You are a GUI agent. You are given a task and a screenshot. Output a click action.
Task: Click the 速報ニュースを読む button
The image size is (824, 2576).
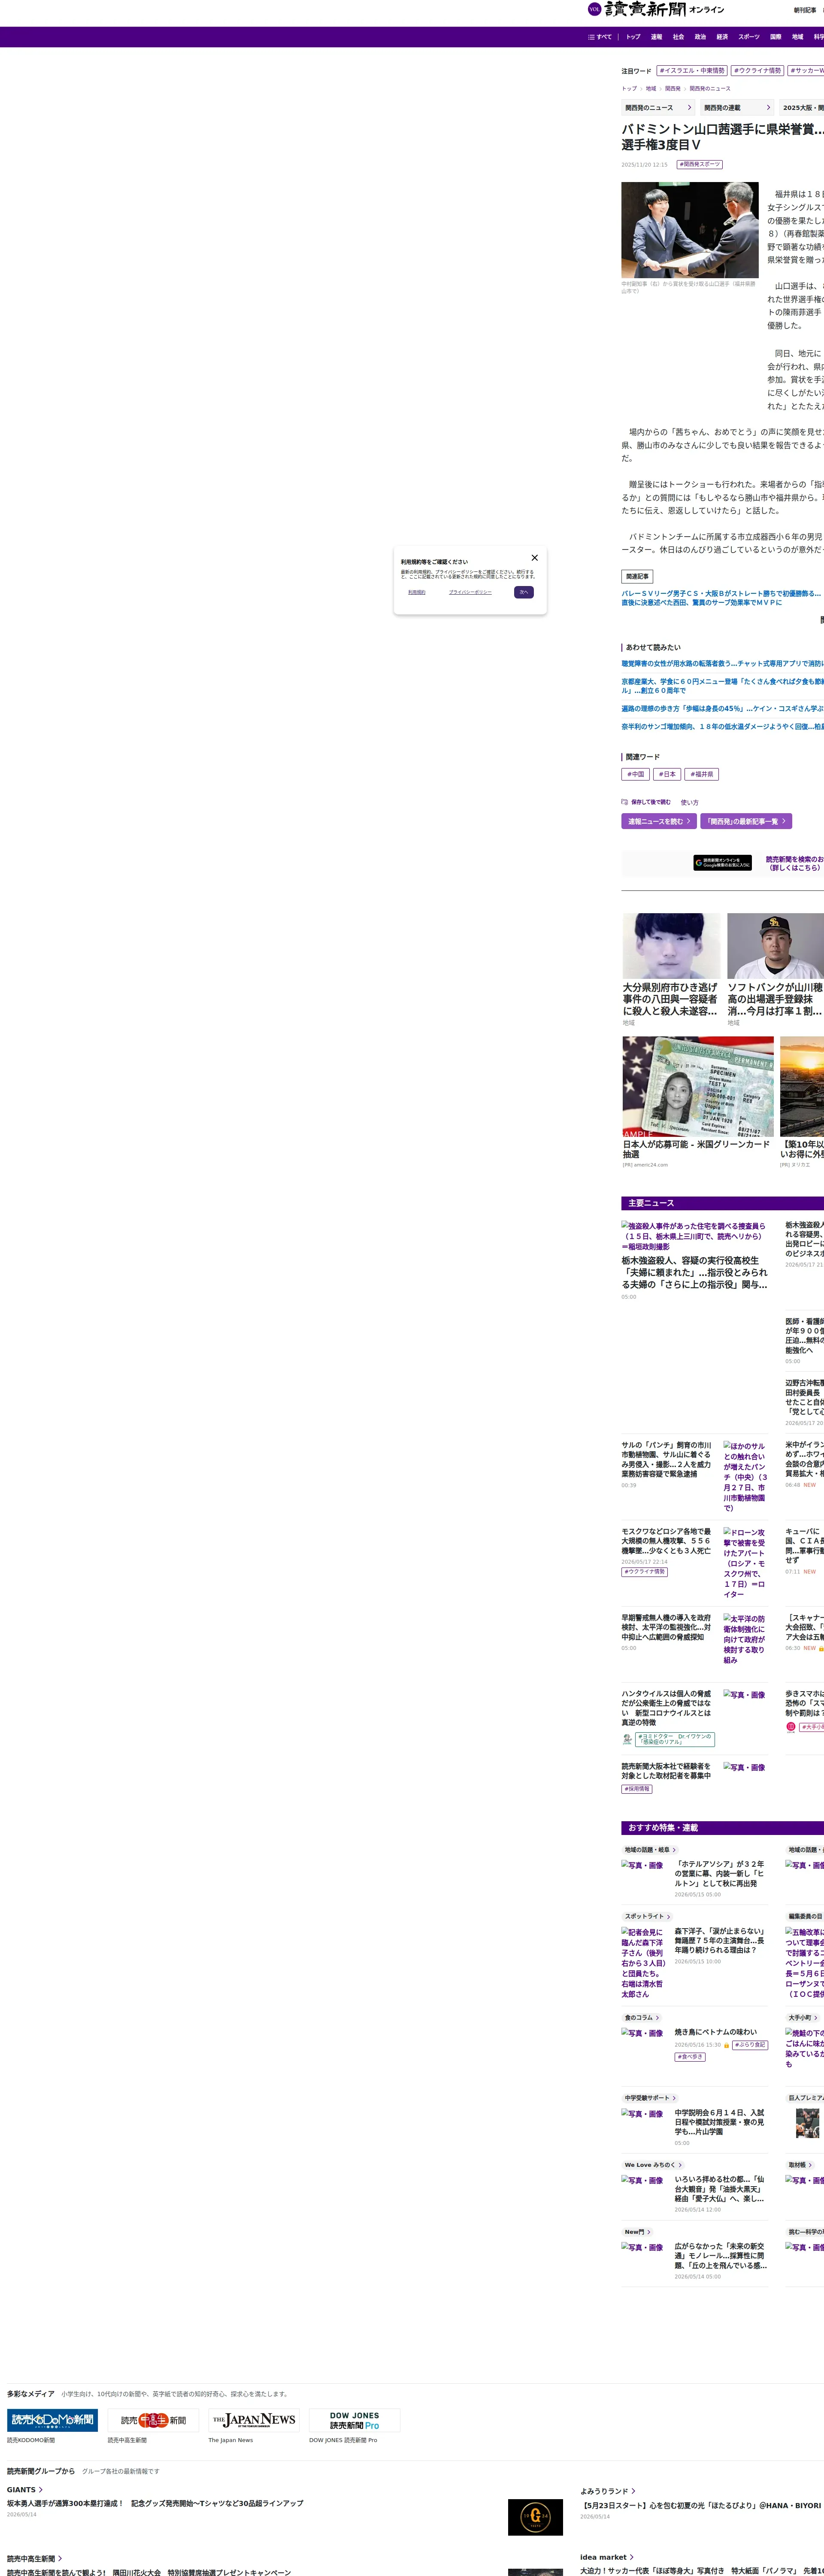point(659,821)
